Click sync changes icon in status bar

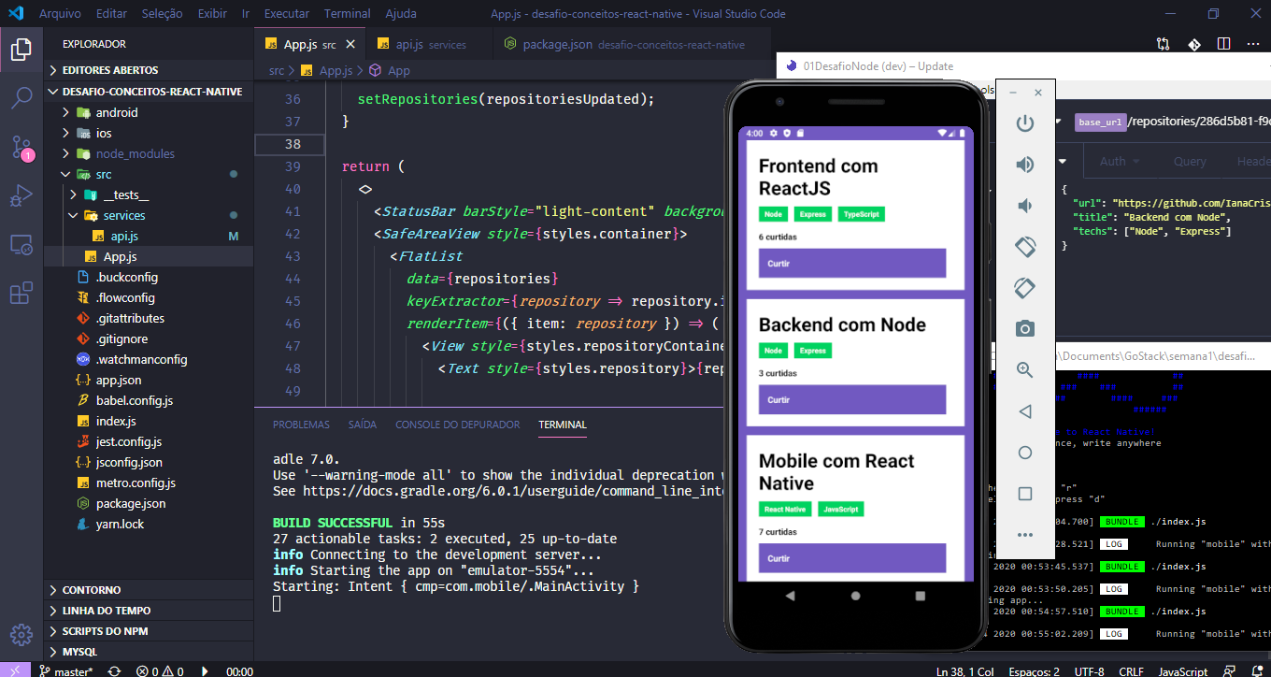click(x=114, y=671)
